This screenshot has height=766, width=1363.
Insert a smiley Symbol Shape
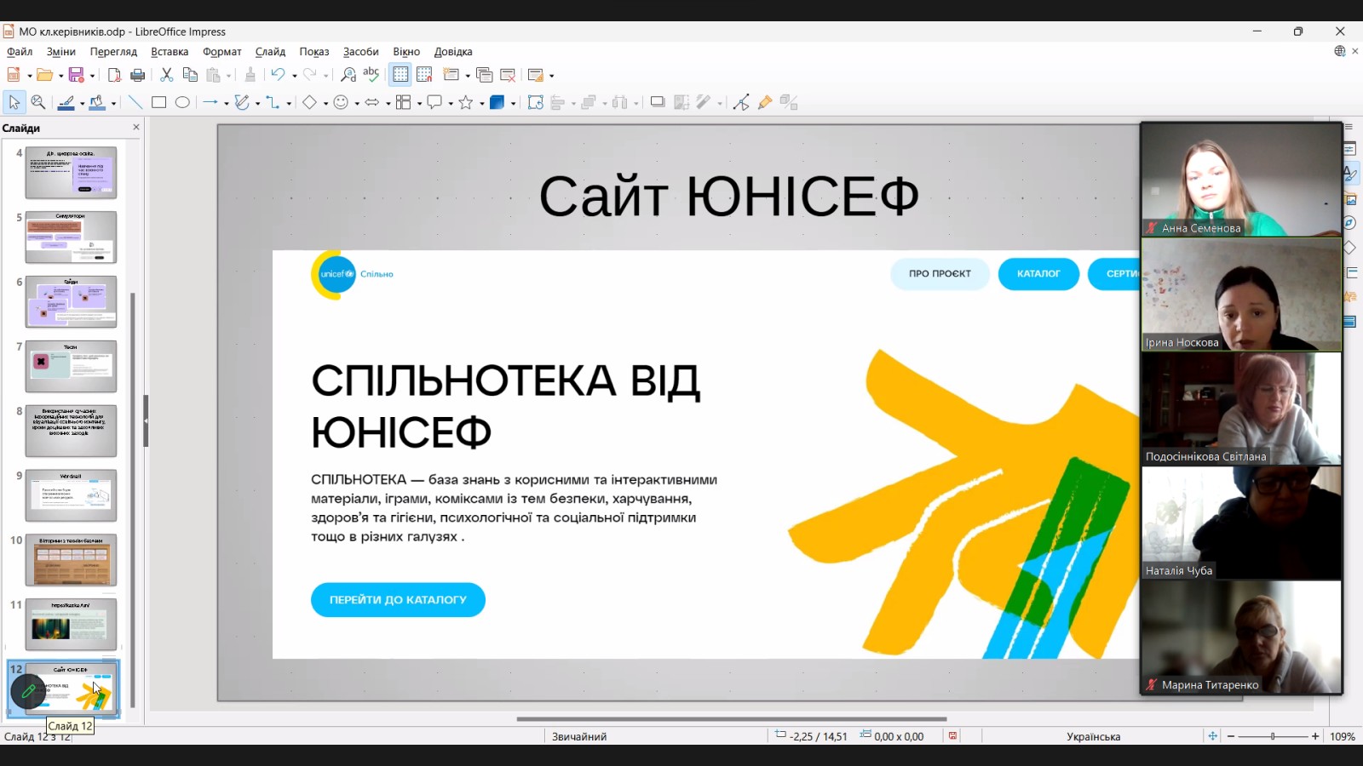pos(341,102)
